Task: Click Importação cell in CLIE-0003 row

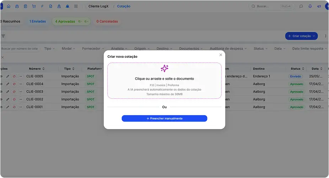Action: [x=70, y=92]
